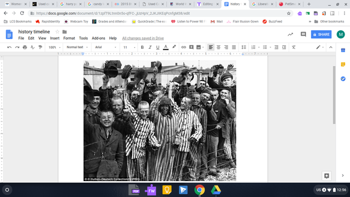This screenshot has width=350, height=197.
Task: Open Arial font dropdown
Action: pyautogui.click(x=106, y=48)
